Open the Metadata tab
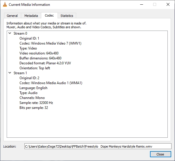This screenshot has width=175, height=161. pos(31,16)
